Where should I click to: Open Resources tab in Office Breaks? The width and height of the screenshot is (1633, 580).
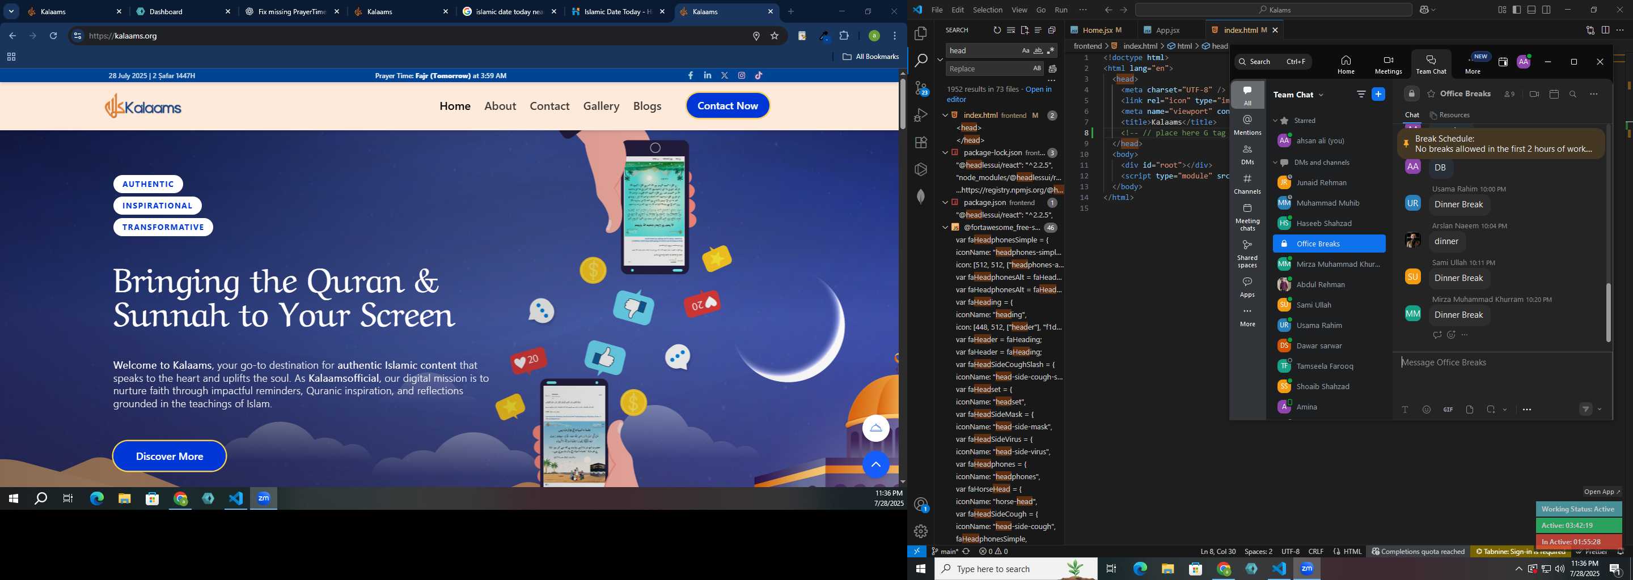click(1450, 115)
